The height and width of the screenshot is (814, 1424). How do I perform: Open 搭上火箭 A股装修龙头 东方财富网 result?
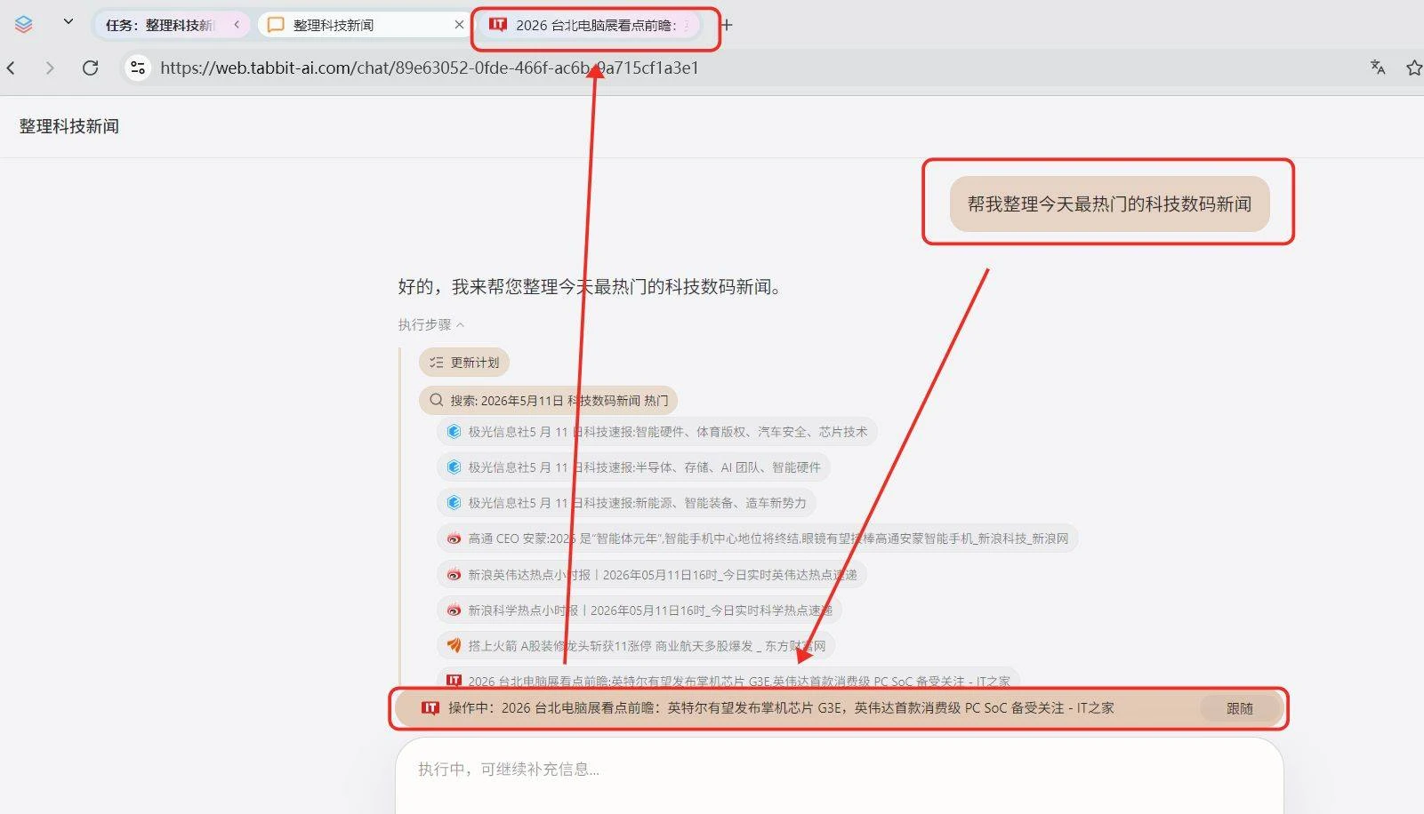(636, 646)
